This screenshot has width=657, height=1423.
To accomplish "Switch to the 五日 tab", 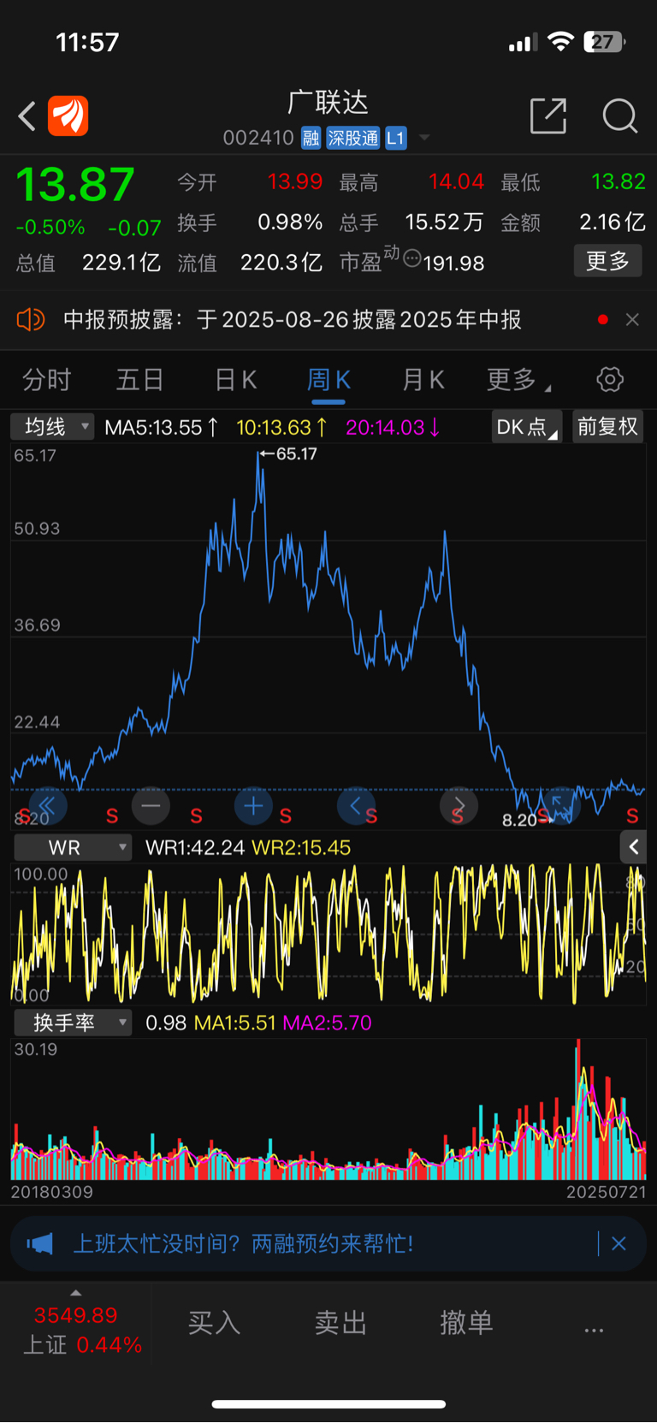I will (x=140, y=379).
